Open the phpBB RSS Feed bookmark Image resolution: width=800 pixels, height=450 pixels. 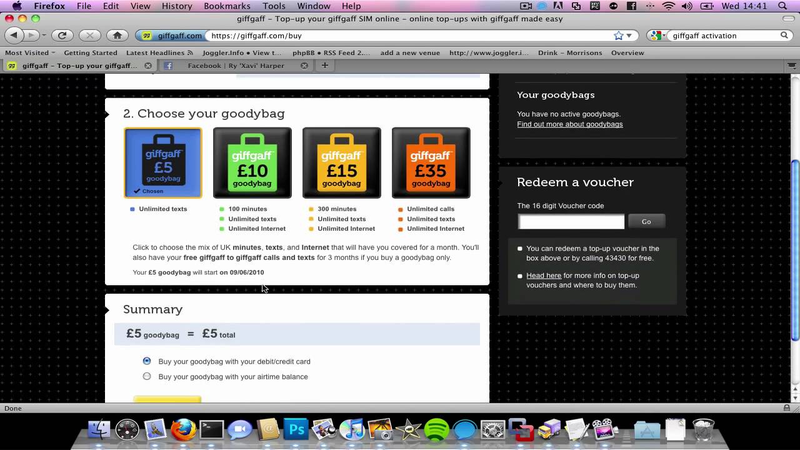[331, 52]
